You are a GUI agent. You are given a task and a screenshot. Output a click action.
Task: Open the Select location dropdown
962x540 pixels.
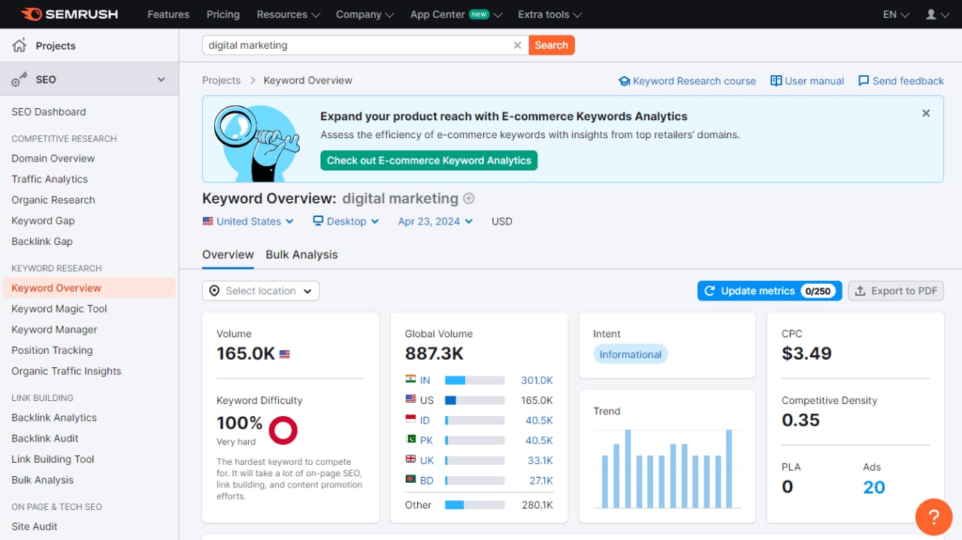point(261,291)
